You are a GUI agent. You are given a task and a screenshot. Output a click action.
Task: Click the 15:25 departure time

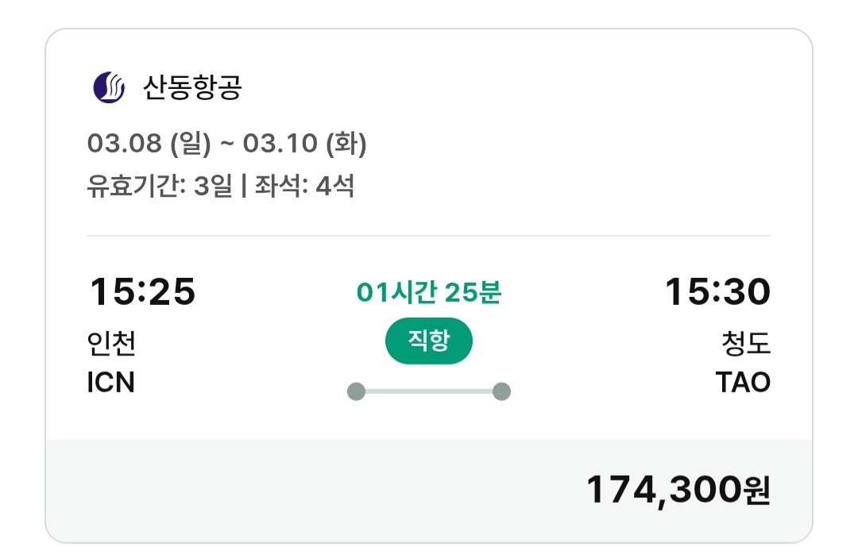point(142,291)
